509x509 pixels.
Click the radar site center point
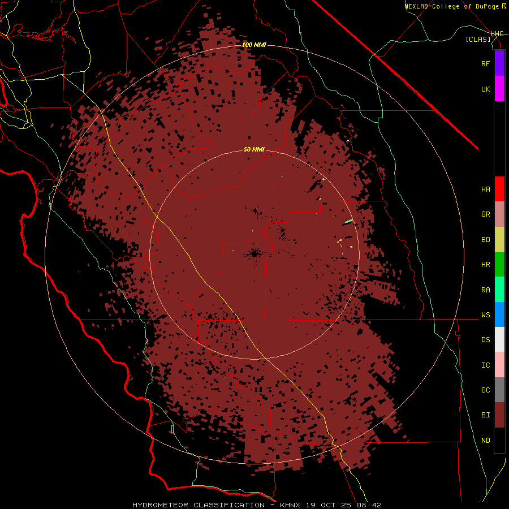point(255,254)
